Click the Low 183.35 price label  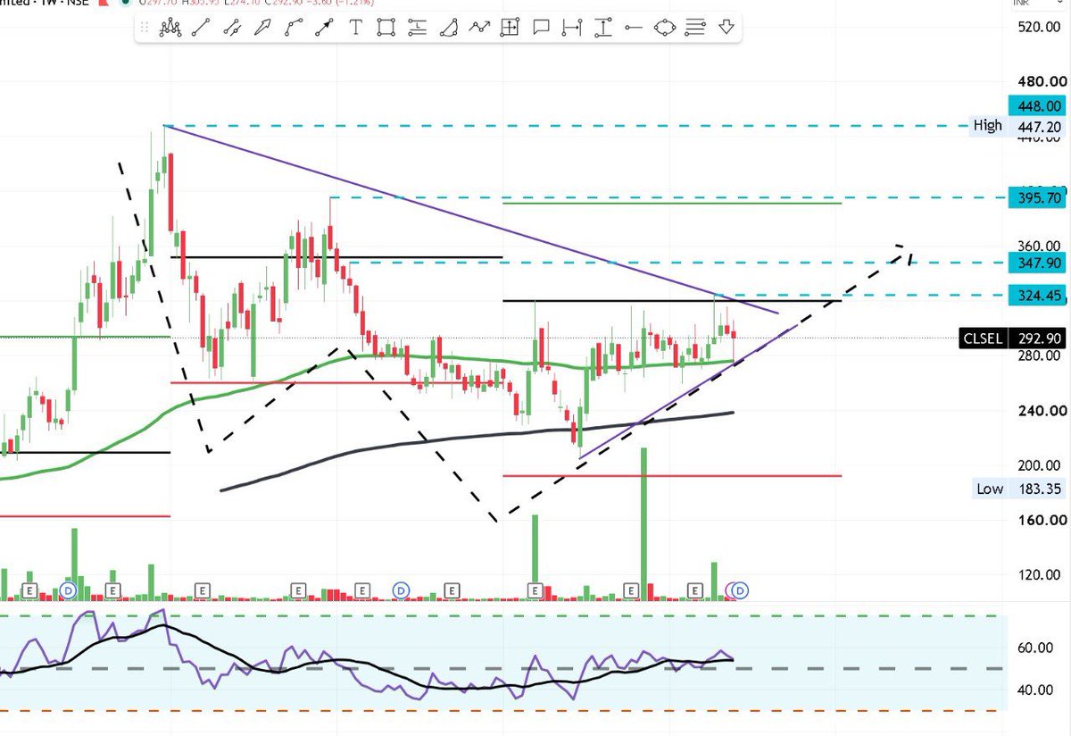(x=1017, y=489)
